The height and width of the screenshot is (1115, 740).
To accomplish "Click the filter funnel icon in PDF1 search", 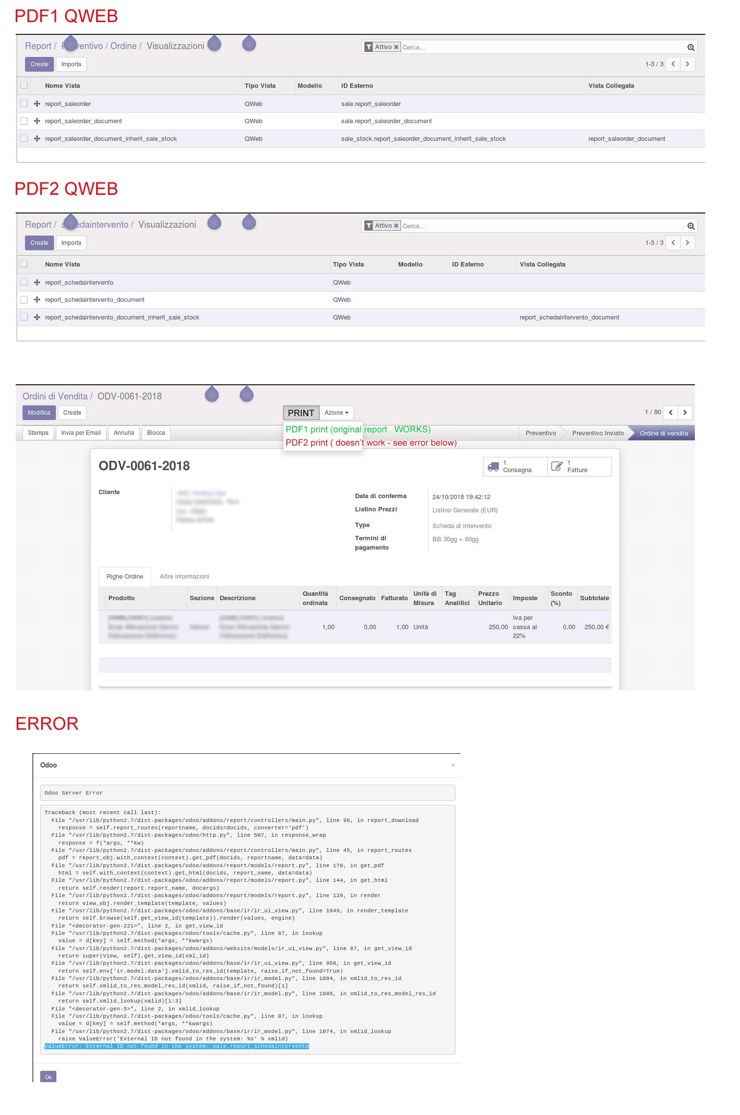I will click(369, 47).
